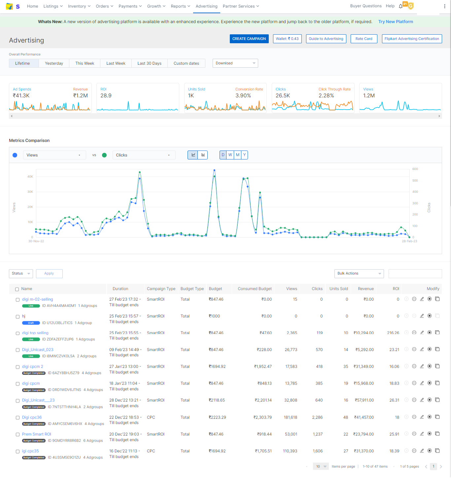
Task: Select the Last 30 Days tab
Action: click(x=150, y=63)
